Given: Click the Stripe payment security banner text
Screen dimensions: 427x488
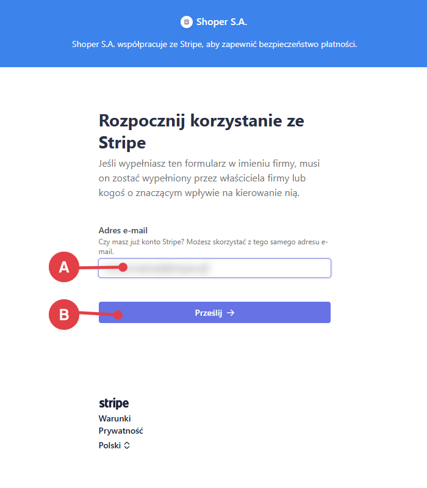Looking at the screenshot, I should click(214, 44).
